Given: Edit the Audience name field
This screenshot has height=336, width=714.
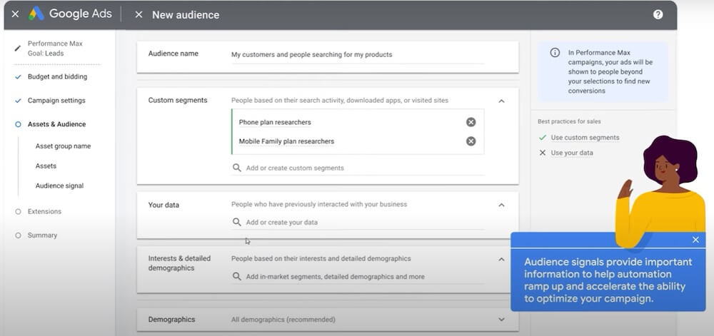Looking at the screenshot, I should (358, 54).
